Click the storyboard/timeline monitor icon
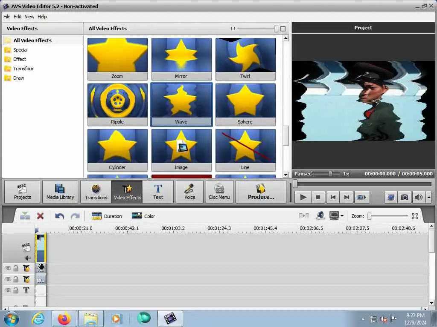437x327 pixels. point(334,215)
